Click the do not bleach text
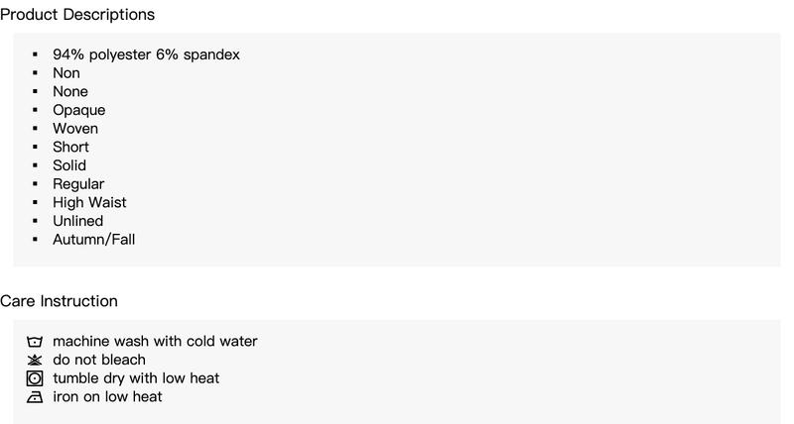Screen dimensions: 794x424 (99, 360)
